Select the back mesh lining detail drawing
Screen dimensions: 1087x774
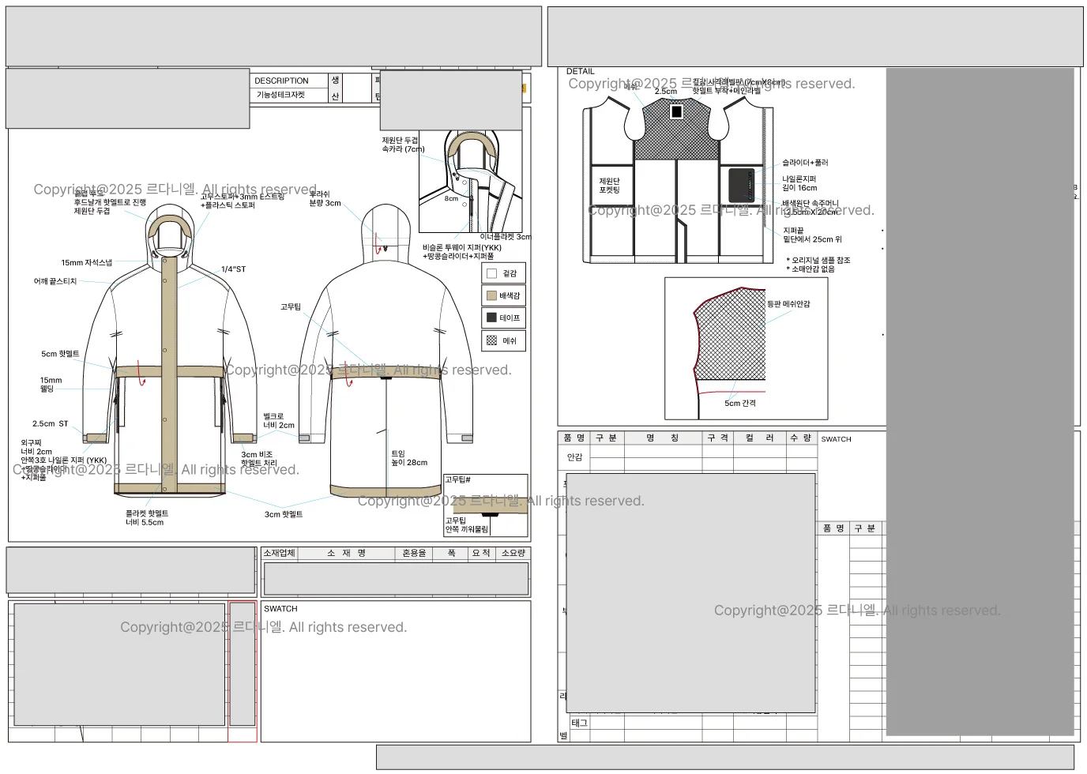click(731, 348)
